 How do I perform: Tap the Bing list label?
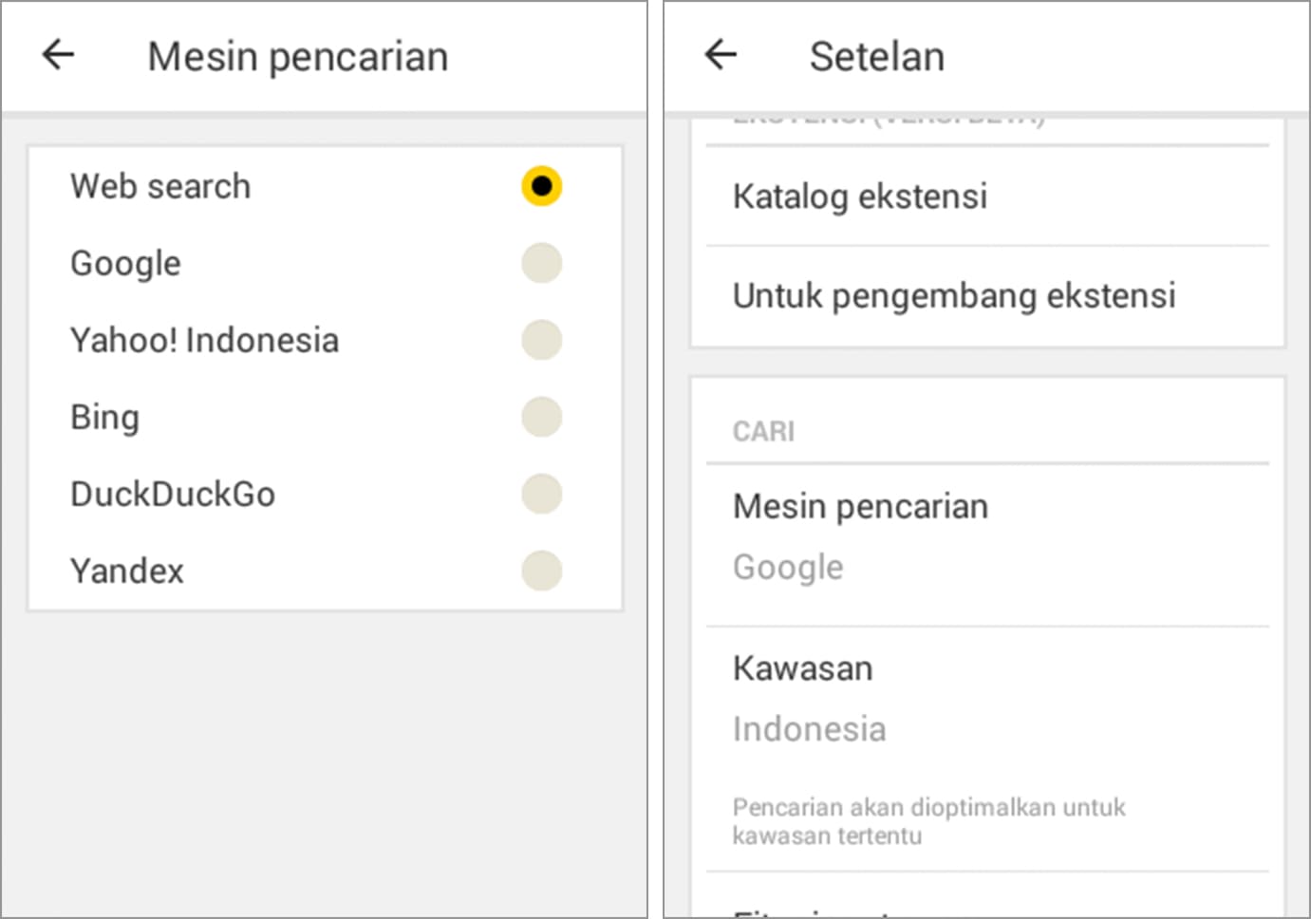tap(105, 417)
